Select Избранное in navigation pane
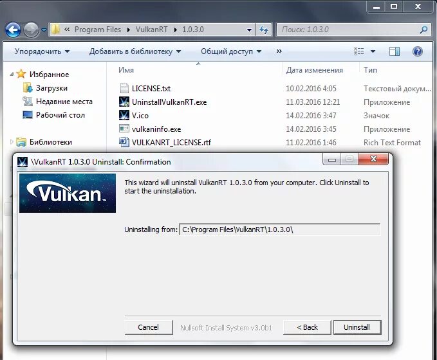This screenshot has width=437, height=360. click(x=49, y=75)
